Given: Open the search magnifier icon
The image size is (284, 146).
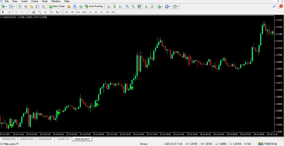Looking at the screenshot, I should (275, 7).
